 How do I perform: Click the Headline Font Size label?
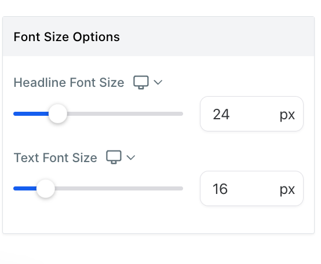coord(69,82)
